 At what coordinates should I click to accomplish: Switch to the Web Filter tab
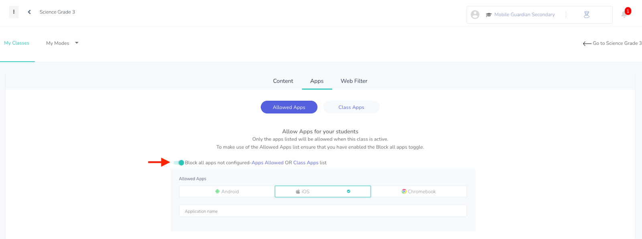click(354, 81)
